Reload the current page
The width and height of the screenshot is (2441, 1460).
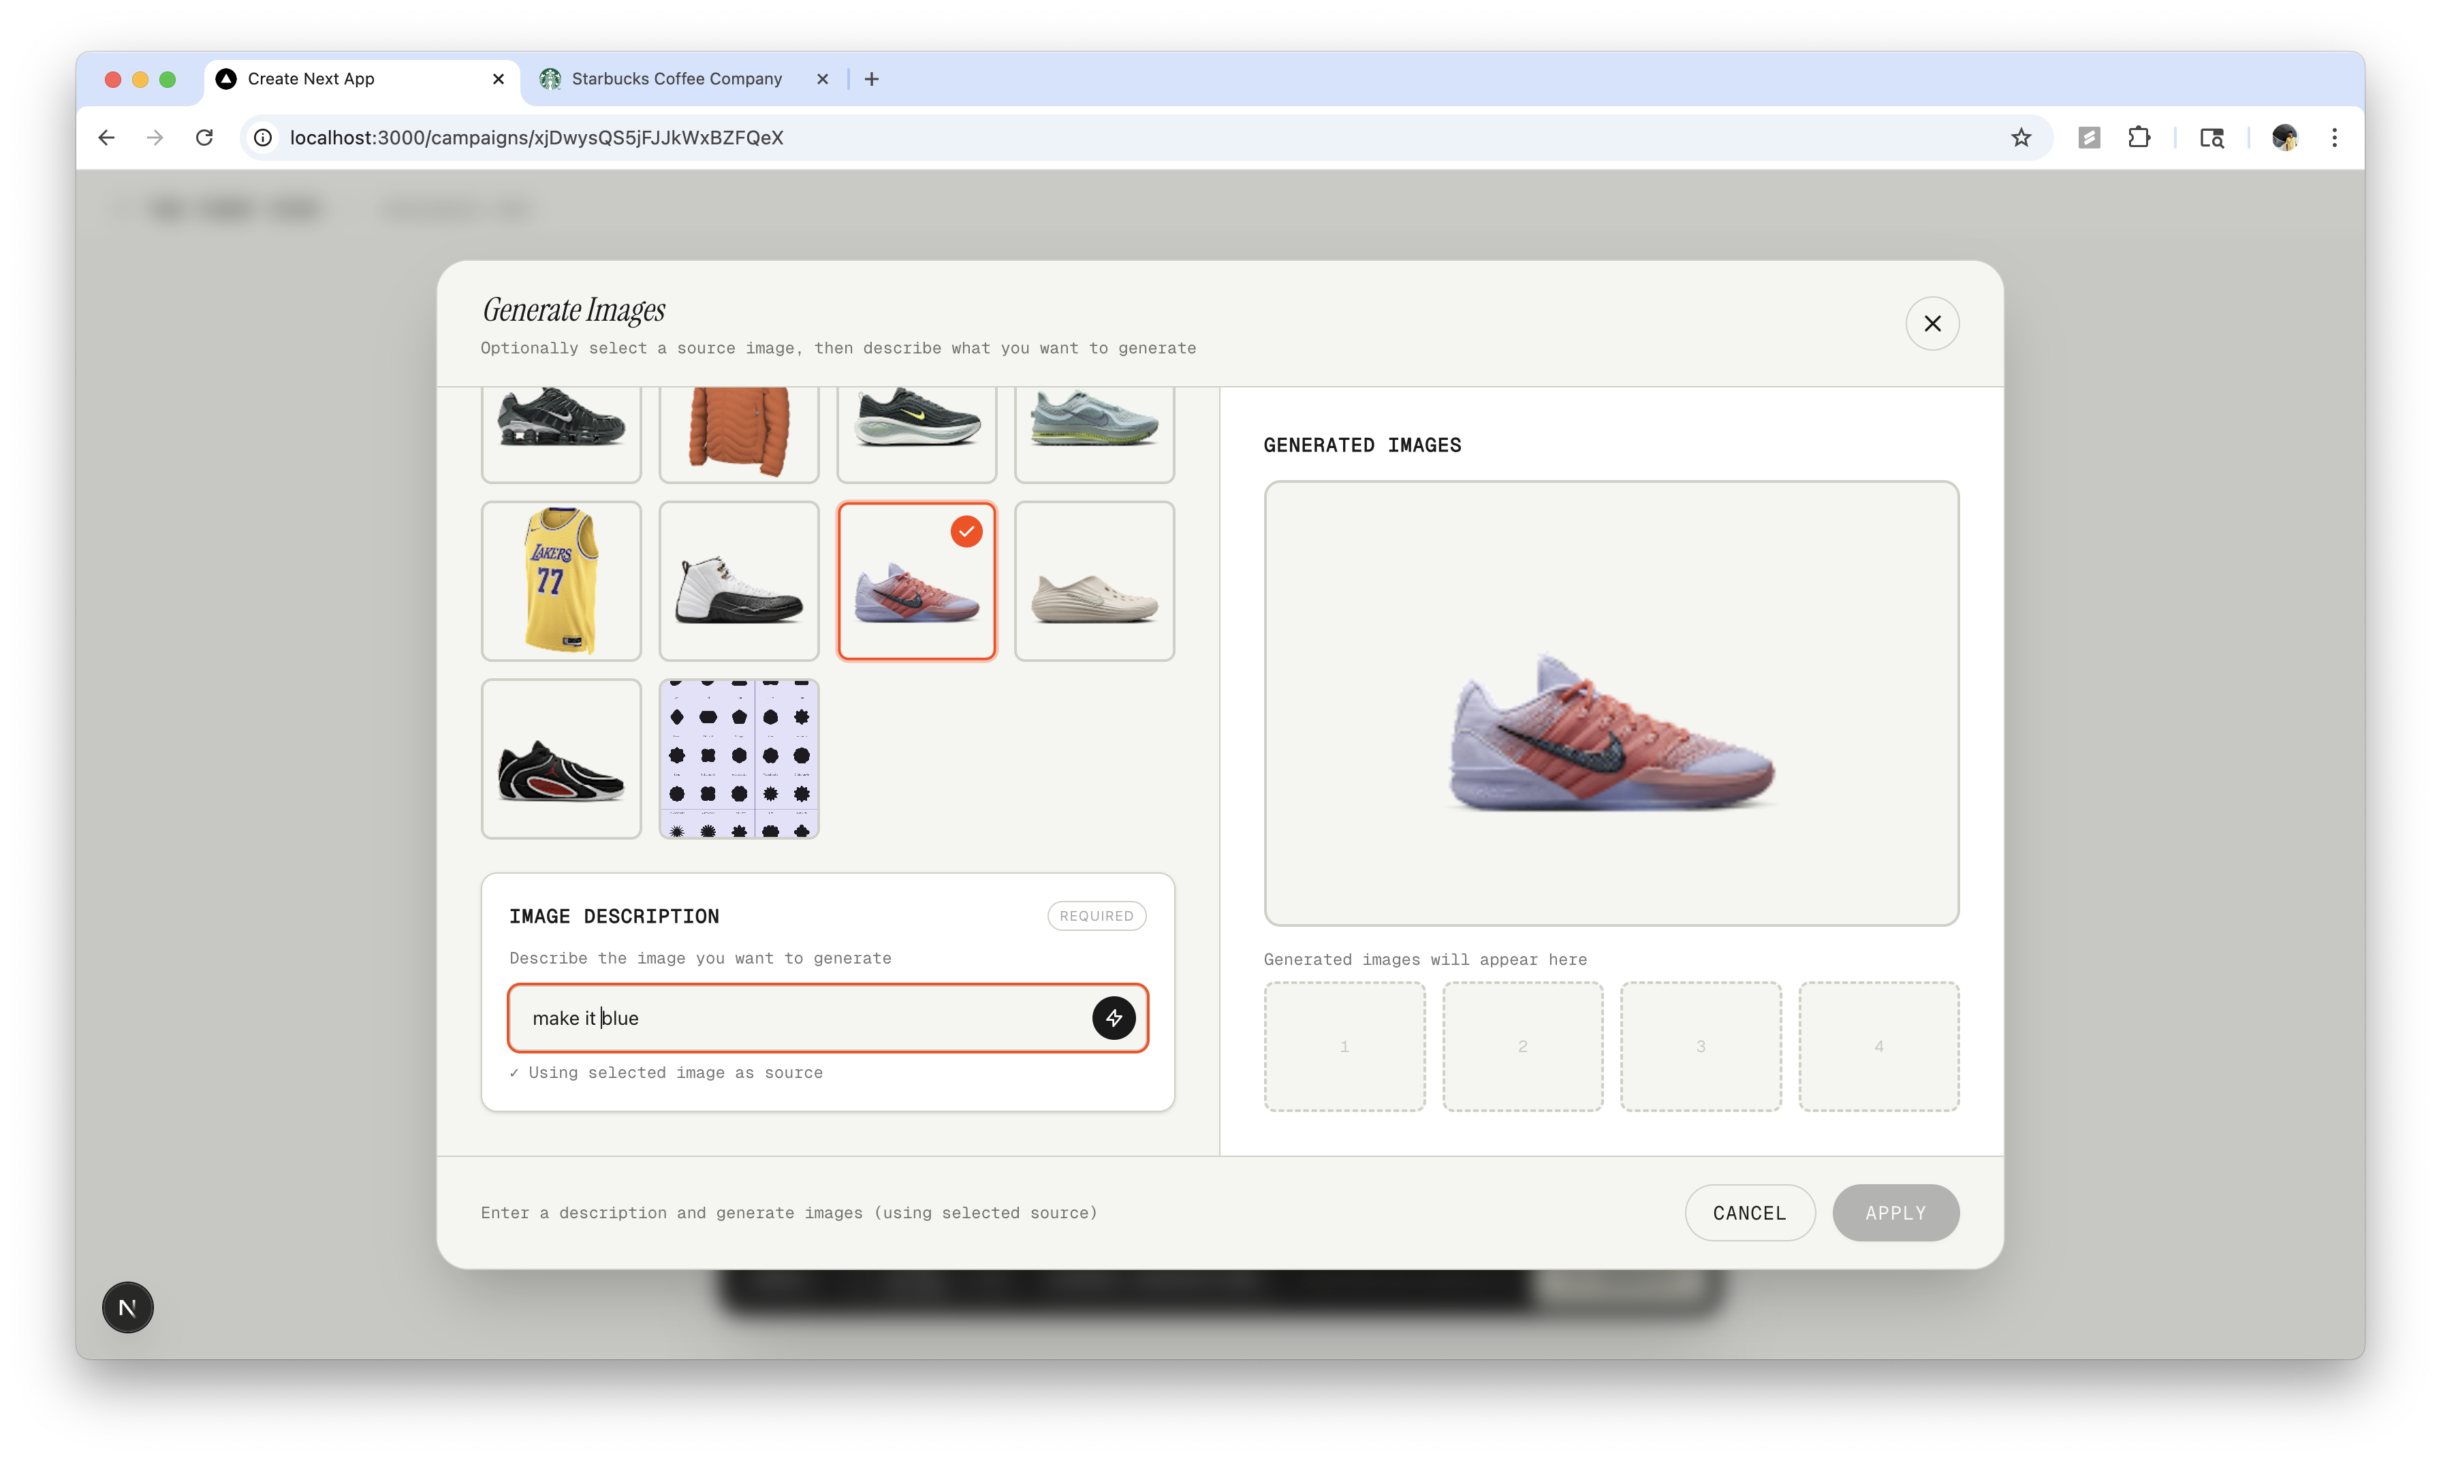[x=204, y=138]
